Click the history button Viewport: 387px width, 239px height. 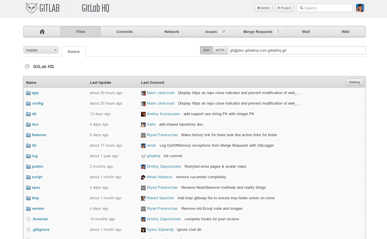point(355,82)
